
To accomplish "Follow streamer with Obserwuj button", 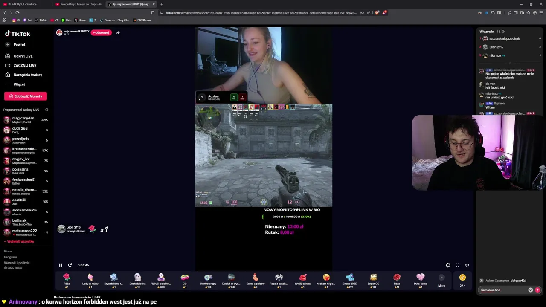I will 102,32.
